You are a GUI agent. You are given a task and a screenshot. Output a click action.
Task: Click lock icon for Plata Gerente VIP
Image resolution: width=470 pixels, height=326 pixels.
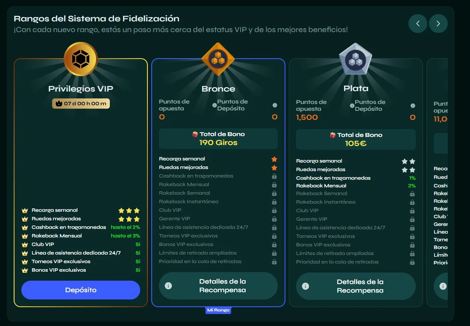click(x=412, y=219)
